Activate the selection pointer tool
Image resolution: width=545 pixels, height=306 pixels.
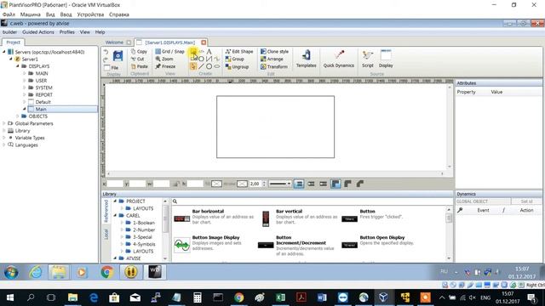click(193, 66)
